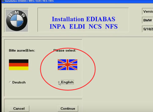Screen dimensions: 153x112
Task: Select the Union Jack flag image
Action: (x=68, y=65)
